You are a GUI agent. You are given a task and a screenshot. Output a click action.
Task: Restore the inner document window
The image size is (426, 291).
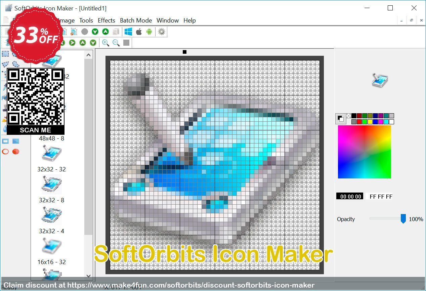[x=411, y=20]
